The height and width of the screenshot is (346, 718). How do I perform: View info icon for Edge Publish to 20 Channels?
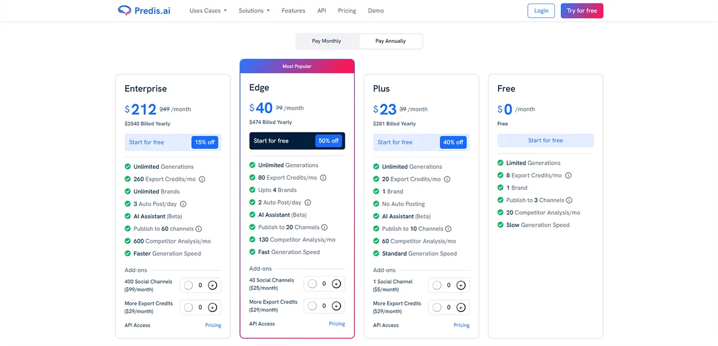[x=324, y=227]
